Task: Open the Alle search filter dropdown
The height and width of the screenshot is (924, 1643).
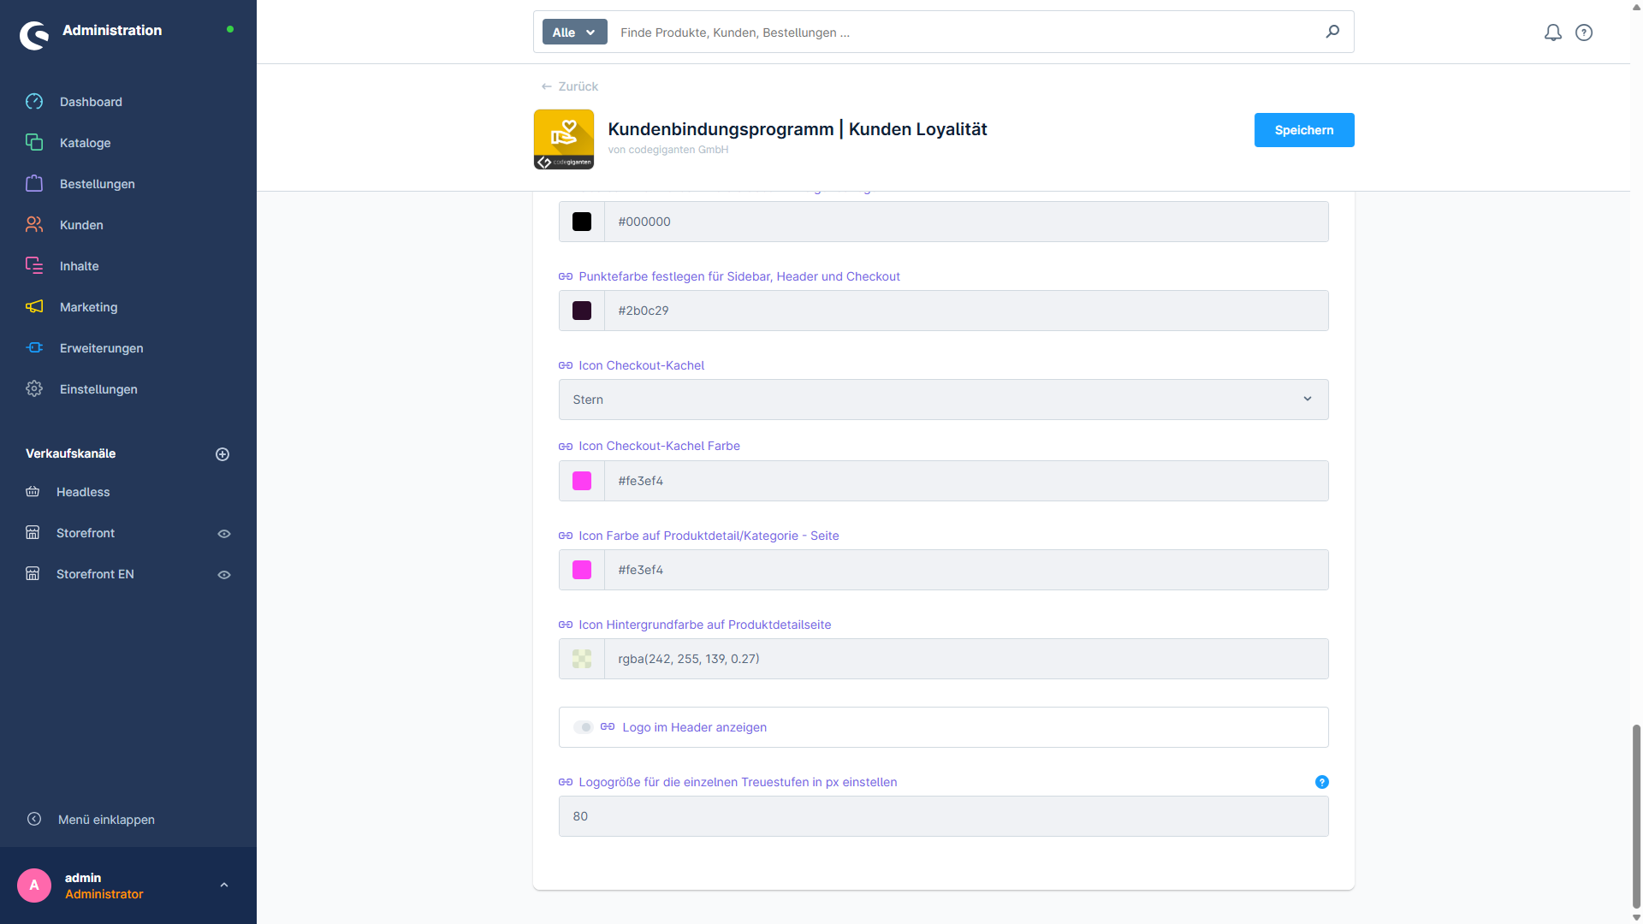Action: coord(574,33)
